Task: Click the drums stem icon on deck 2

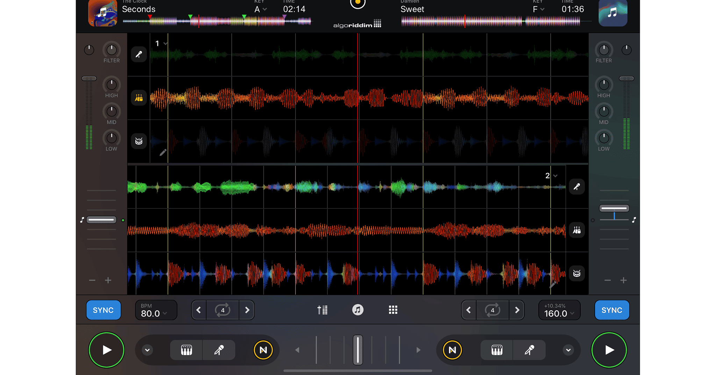Action: click(x=577, y=274)
